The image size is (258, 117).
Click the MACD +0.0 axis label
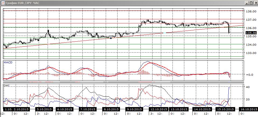249,75
